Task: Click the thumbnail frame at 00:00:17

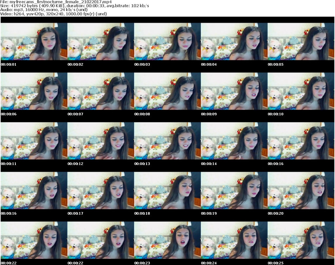Action: click(101, 190)
